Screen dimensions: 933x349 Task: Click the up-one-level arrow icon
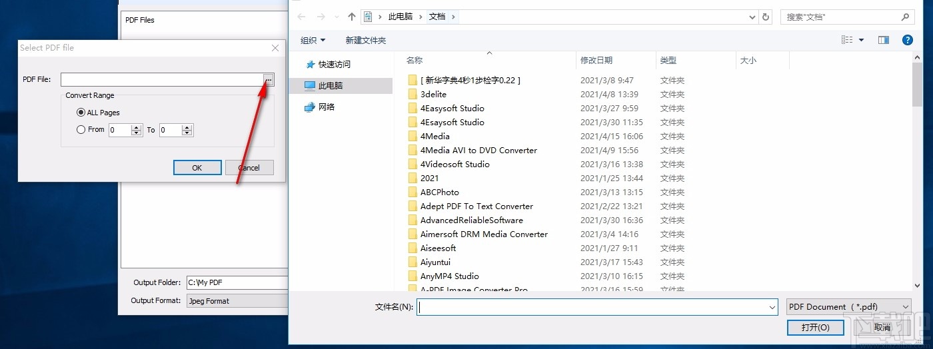[352, 17]
